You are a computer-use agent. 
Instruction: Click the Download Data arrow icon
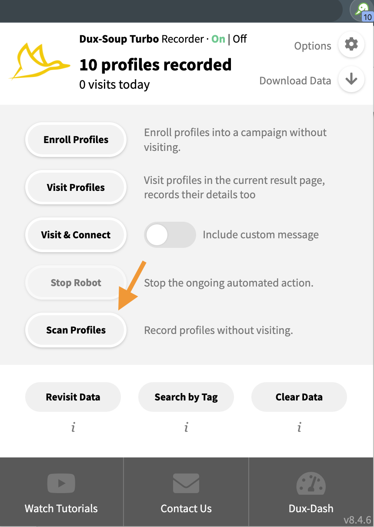pyautogui.click(x=351, y=80)
